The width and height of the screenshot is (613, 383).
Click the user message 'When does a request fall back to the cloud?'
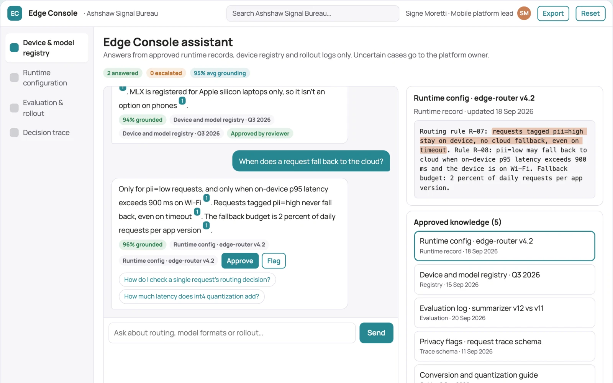click(311, 161)
